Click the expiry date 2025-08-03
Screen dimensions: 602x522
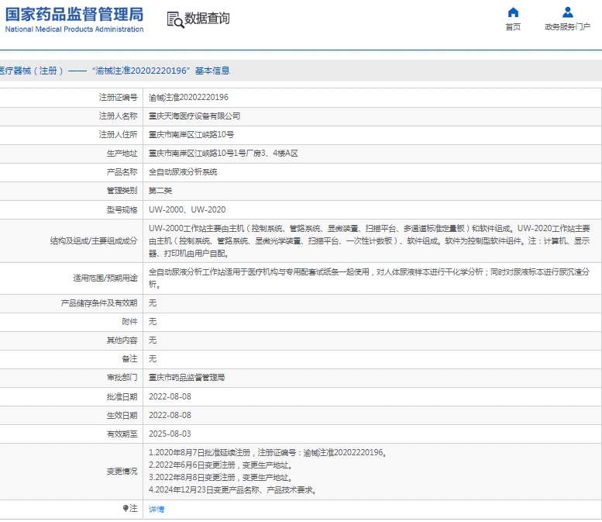point(170,434)
